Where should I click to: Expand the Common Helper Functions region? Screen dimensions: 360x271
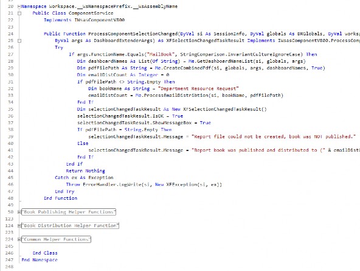[x=19, y=239]
